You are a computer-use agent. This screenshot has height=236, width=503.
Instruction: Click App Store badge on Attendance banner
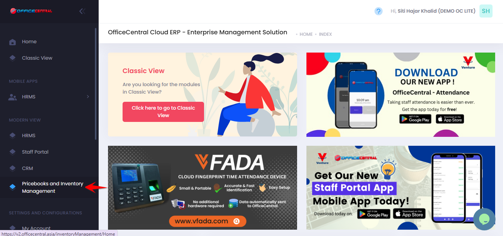pyautogui.click(x=450, y=119)
